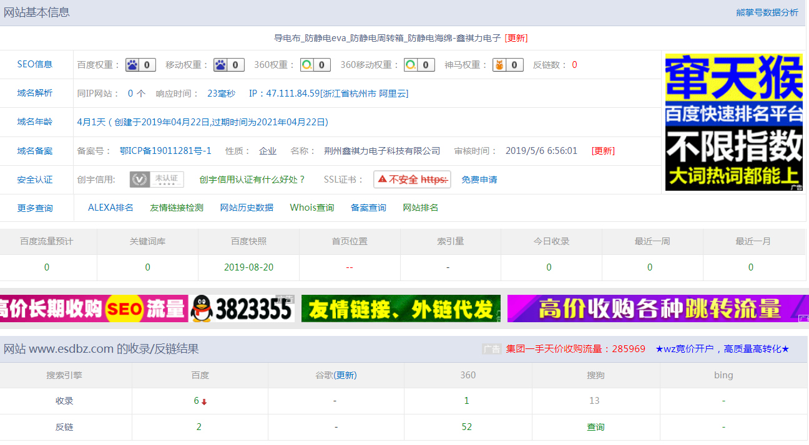The width and height of the screenshot is (809, 445).
Task: Open ALEXA排名 query
Action: coord(110,208)
